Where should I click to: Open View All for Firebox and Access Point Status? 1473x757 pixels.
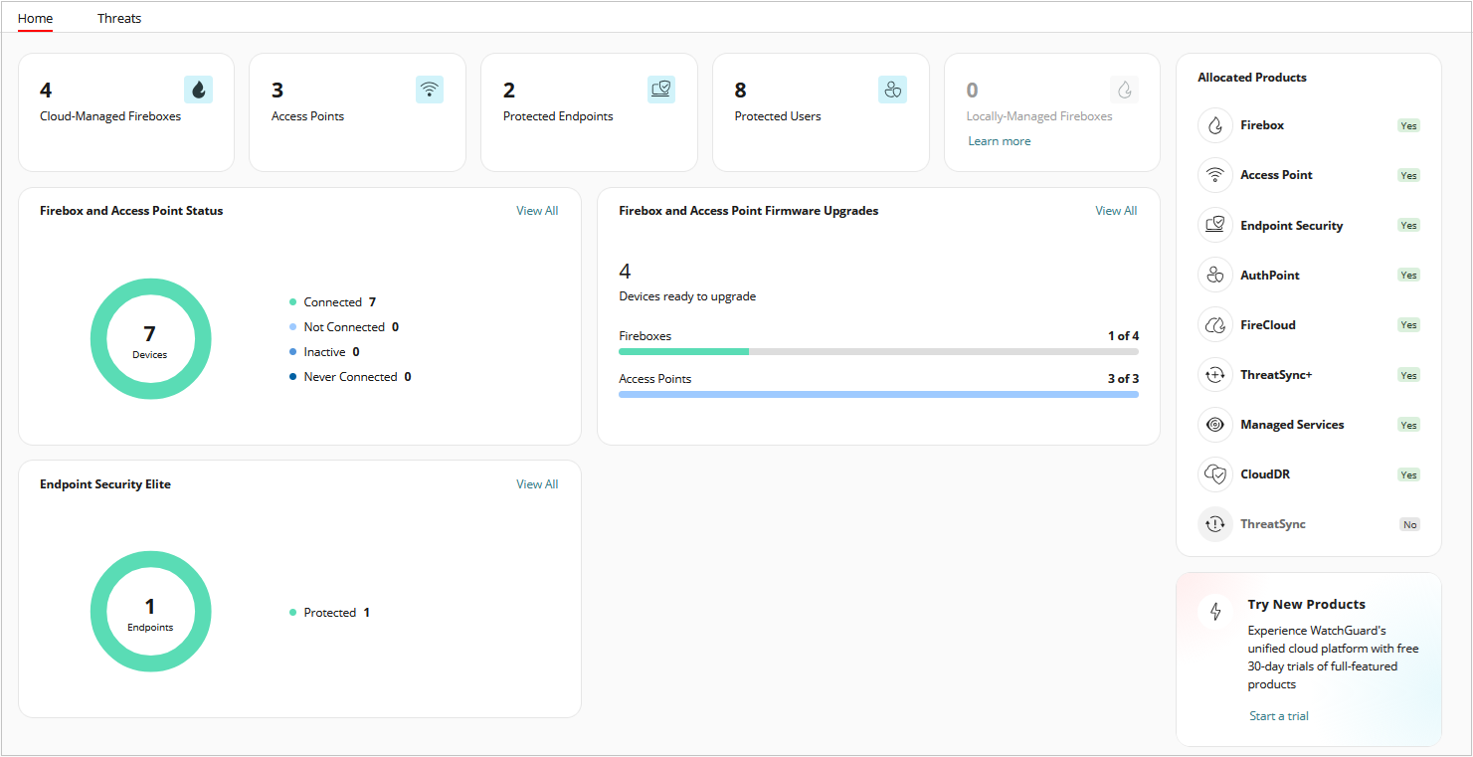537,211
